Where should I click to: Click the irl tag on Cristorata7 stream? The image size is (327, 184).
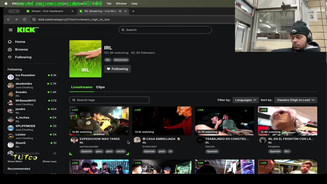[x=170, y=151]
